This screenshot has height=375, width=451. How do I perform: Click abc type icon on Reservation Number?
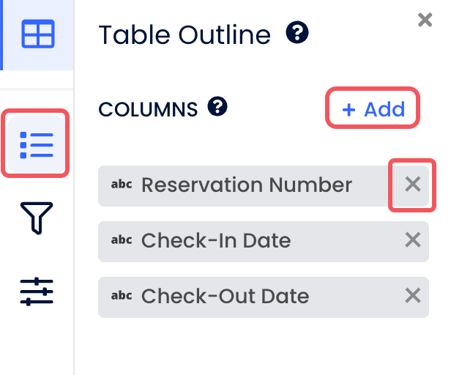pyautogui.click(x=122, y=185)
